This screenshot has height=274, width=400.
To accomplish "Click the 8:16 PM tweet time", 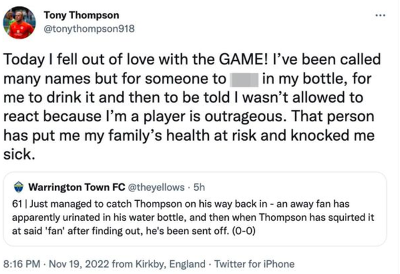I will (x=22, y=263).
